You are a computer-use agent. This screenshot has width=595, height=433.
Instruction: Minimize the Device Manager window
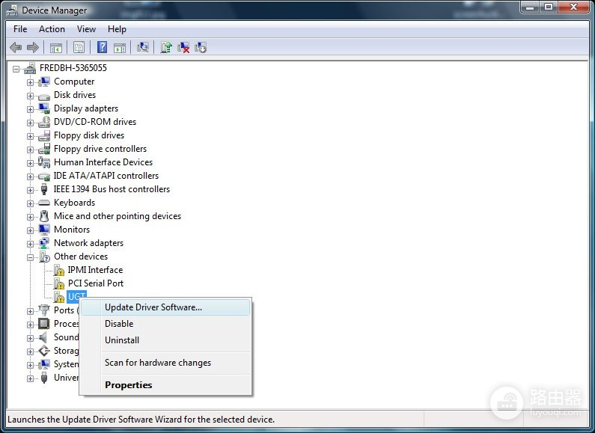[530, 7]
